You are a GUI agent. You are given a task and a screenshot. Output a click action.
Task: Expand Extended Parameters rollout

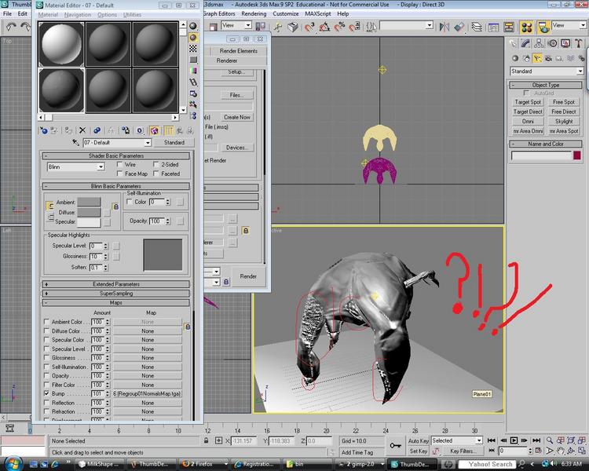pyautogui.click(x=116, y=284)
